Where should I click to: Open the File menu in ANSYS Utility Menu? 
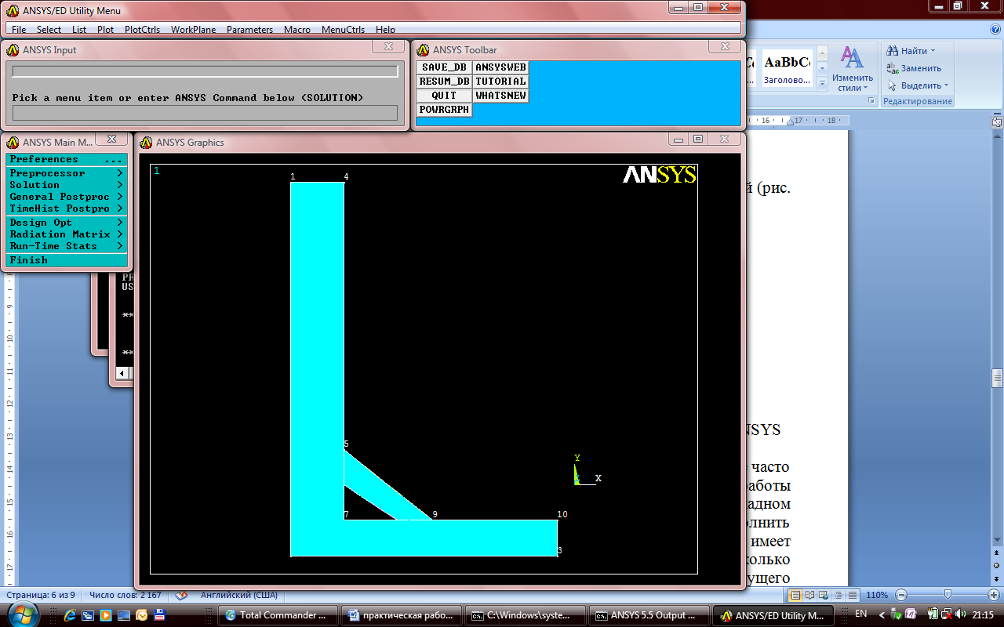(19, 30)
